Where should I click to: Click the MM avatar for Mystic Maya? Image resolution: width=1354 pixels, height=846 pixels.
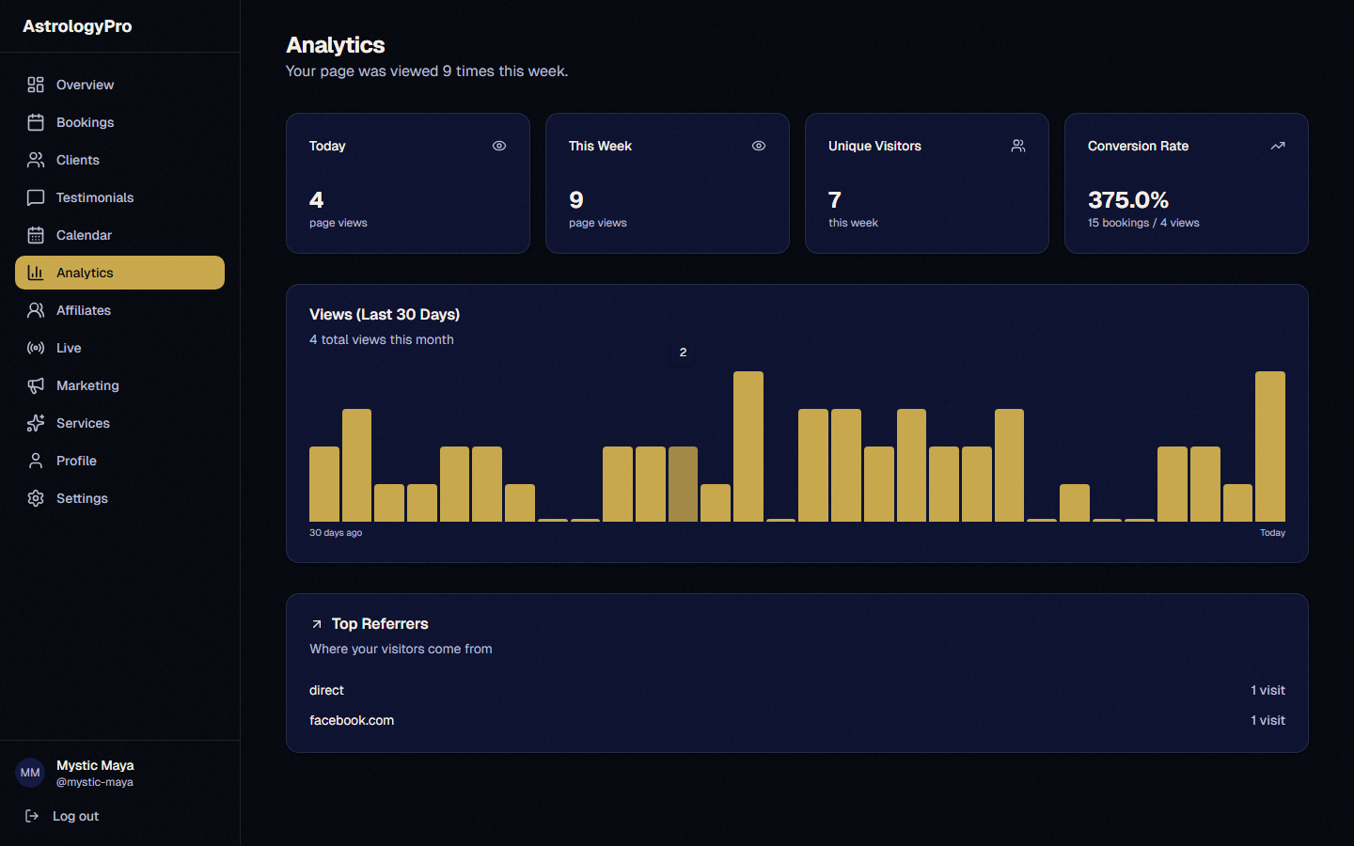coord(29,773)
